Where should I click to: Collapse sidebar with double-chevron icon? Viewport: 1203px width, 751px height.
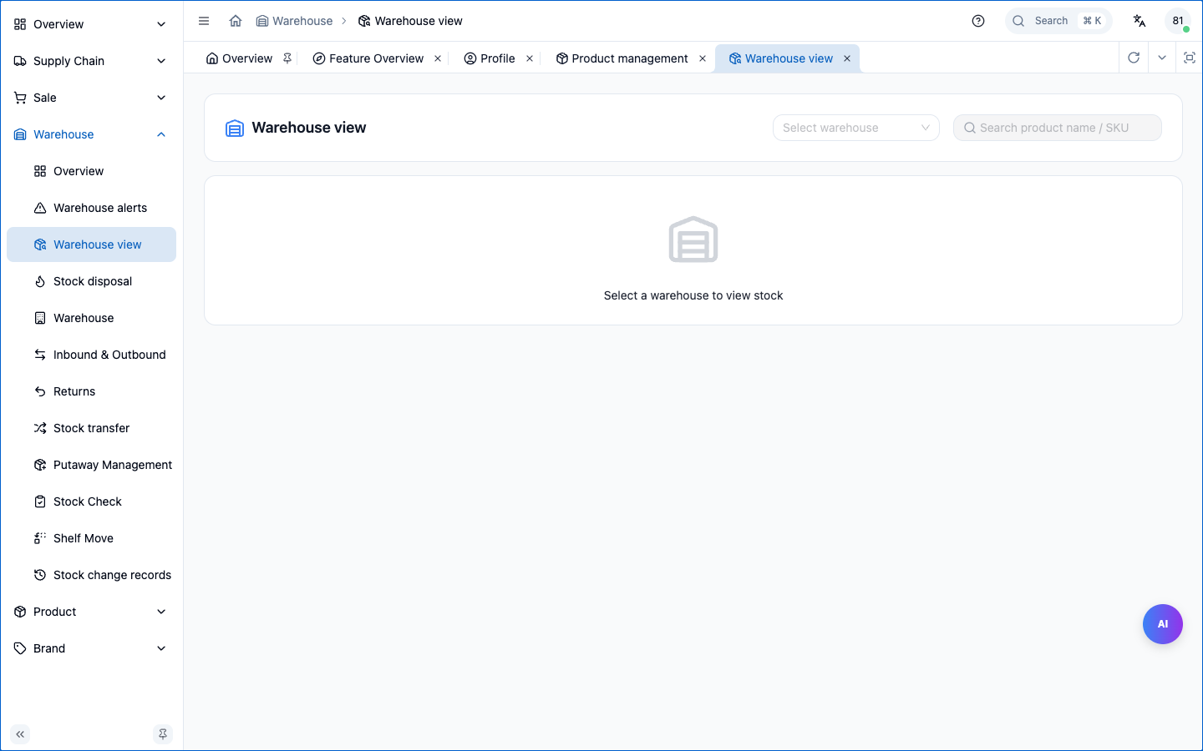click(20, 734)
